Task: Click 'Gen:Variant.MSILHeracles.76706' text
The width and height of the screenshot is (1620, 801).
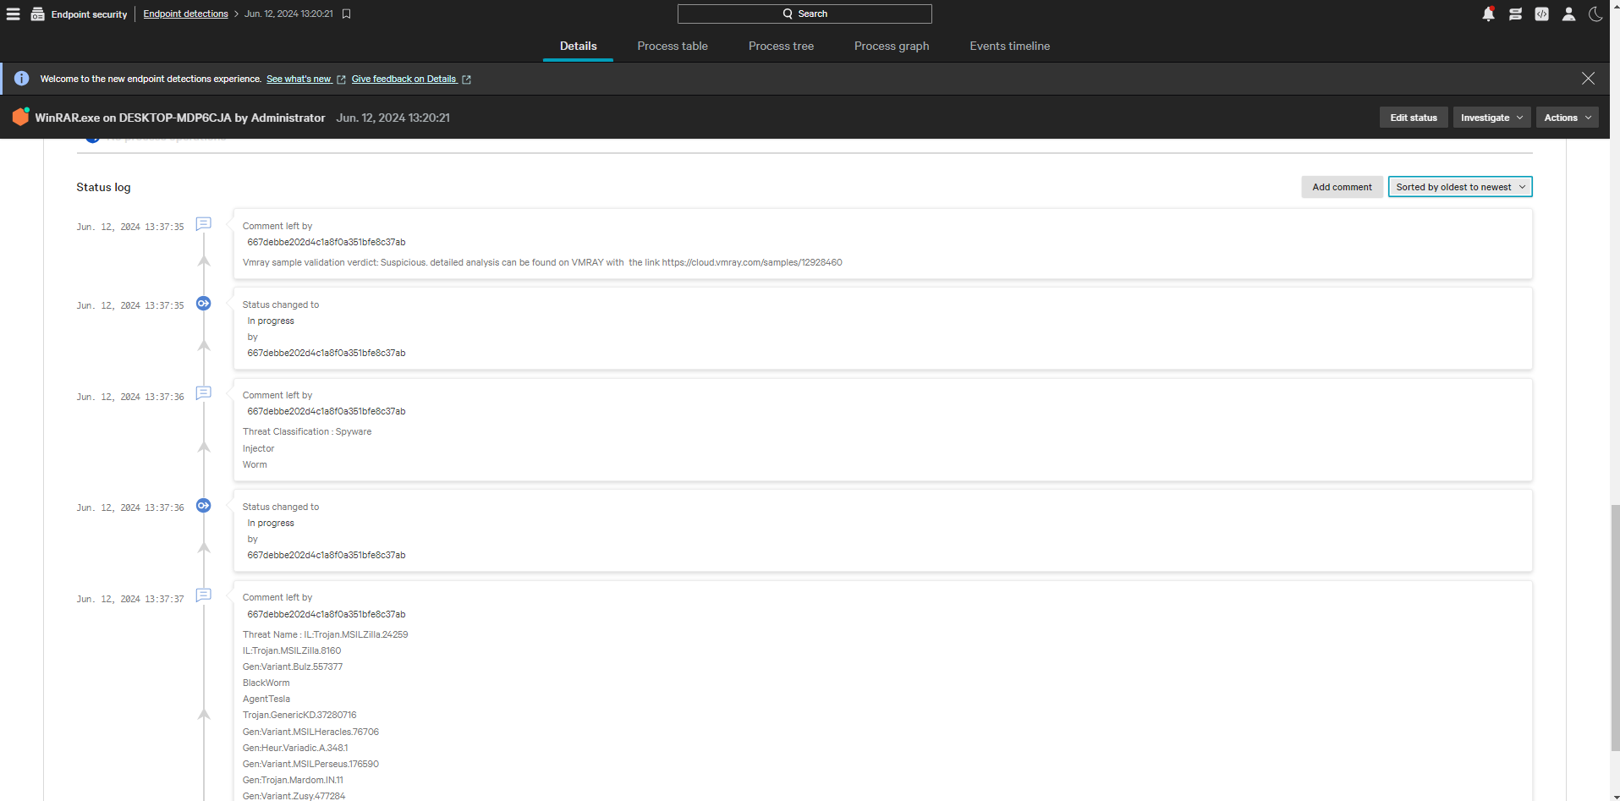Action: point(310,732)
